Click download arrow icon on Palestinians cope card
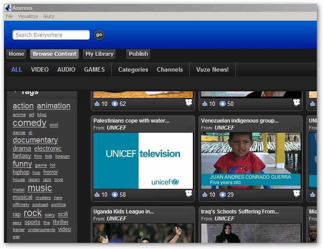Viewport: 323px width, 249px height. click(115, 195)
